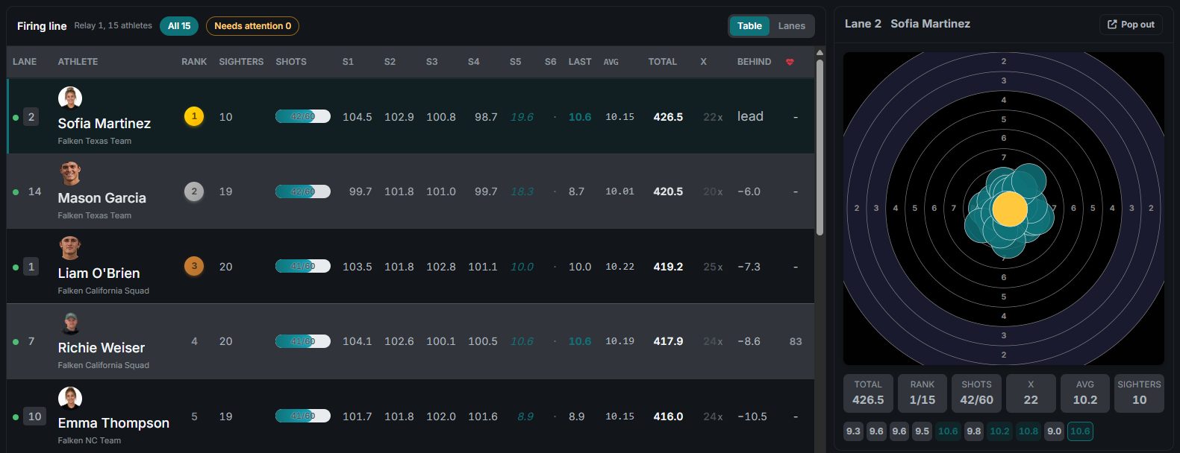
Task: Click the X 22 stat card
Action: (1031, 393)
